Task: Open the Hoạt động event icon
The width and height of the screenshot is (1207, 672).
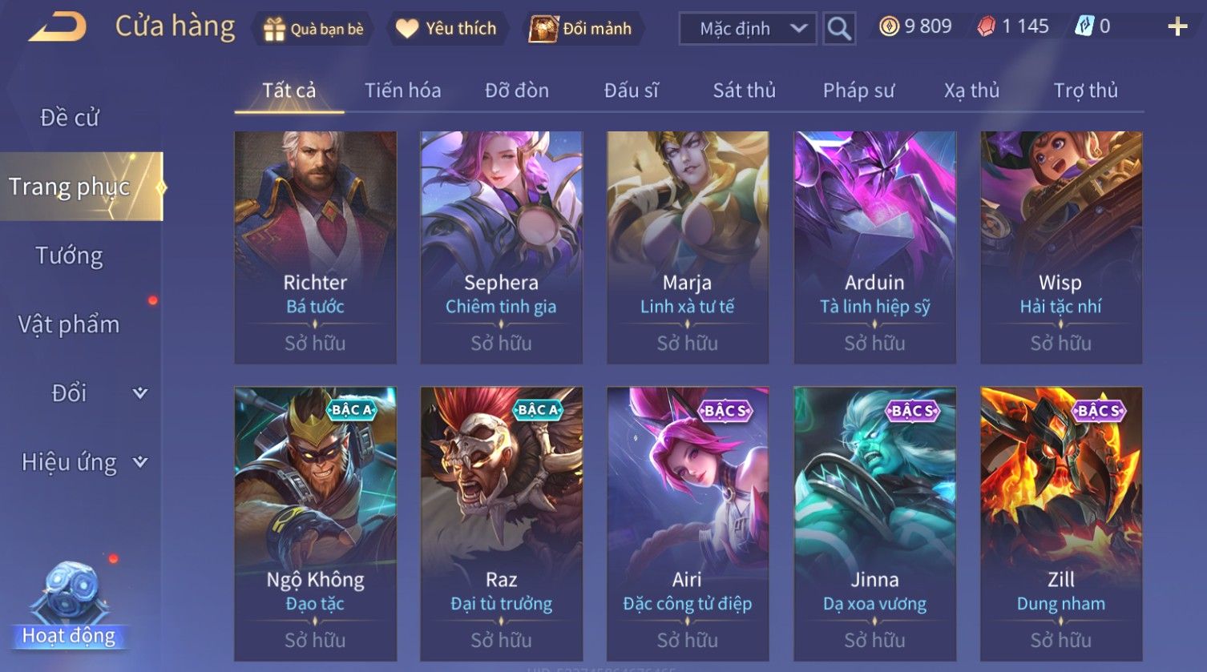Action: 69,606
